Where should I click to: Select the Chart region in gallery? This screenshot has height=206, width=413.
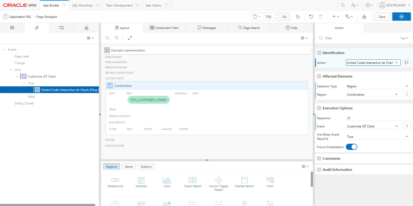(x=167, y=182)
